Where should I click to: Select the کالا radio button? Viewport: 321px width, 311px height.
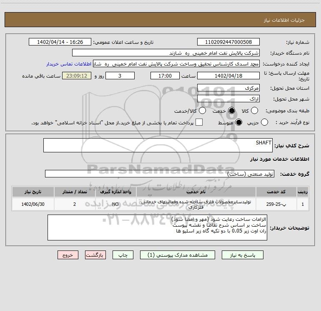point(254,111)
